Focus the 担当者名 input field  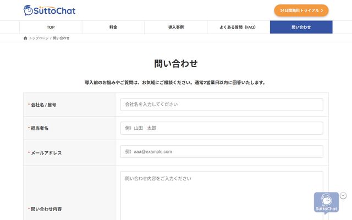pyautogui.click(x=222, y=128)
